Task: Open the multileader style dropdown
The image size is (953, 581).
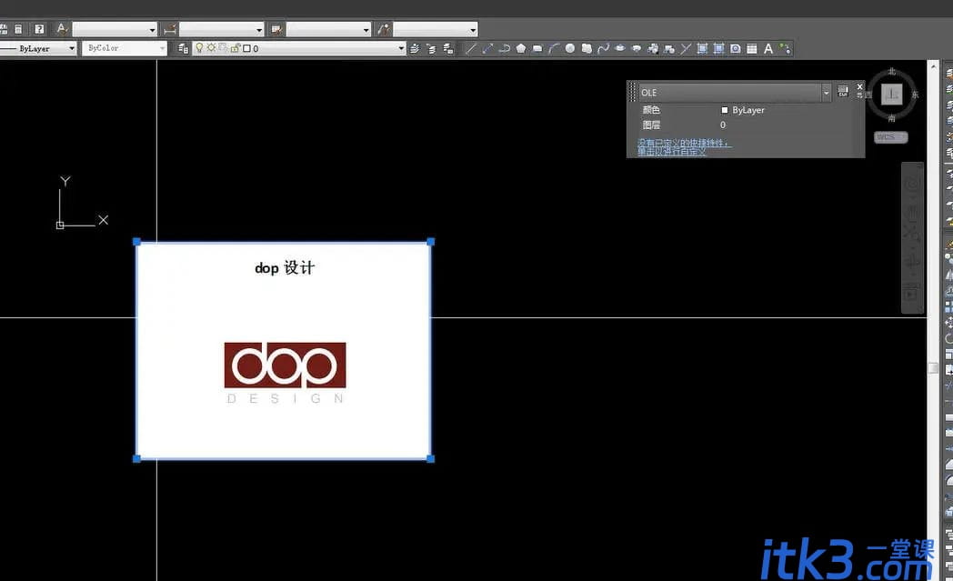Action: click(473, 29)
